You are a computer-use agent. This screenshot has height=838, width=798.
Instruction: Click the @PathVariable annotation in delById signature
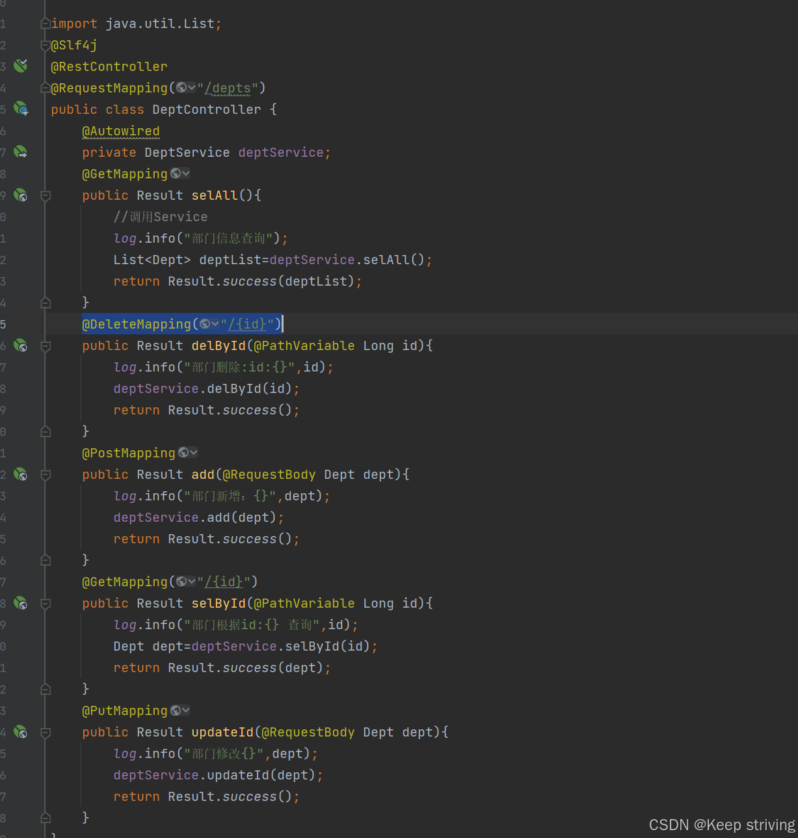pos(304,345)
